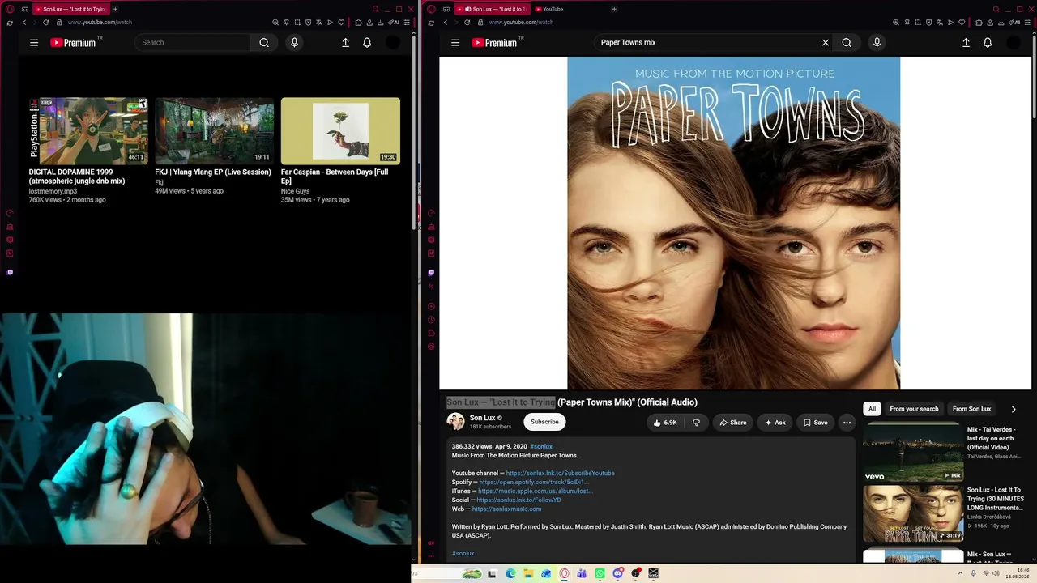Run search for Paper Towns mix
1037x583 pixels.
[847, 43]
